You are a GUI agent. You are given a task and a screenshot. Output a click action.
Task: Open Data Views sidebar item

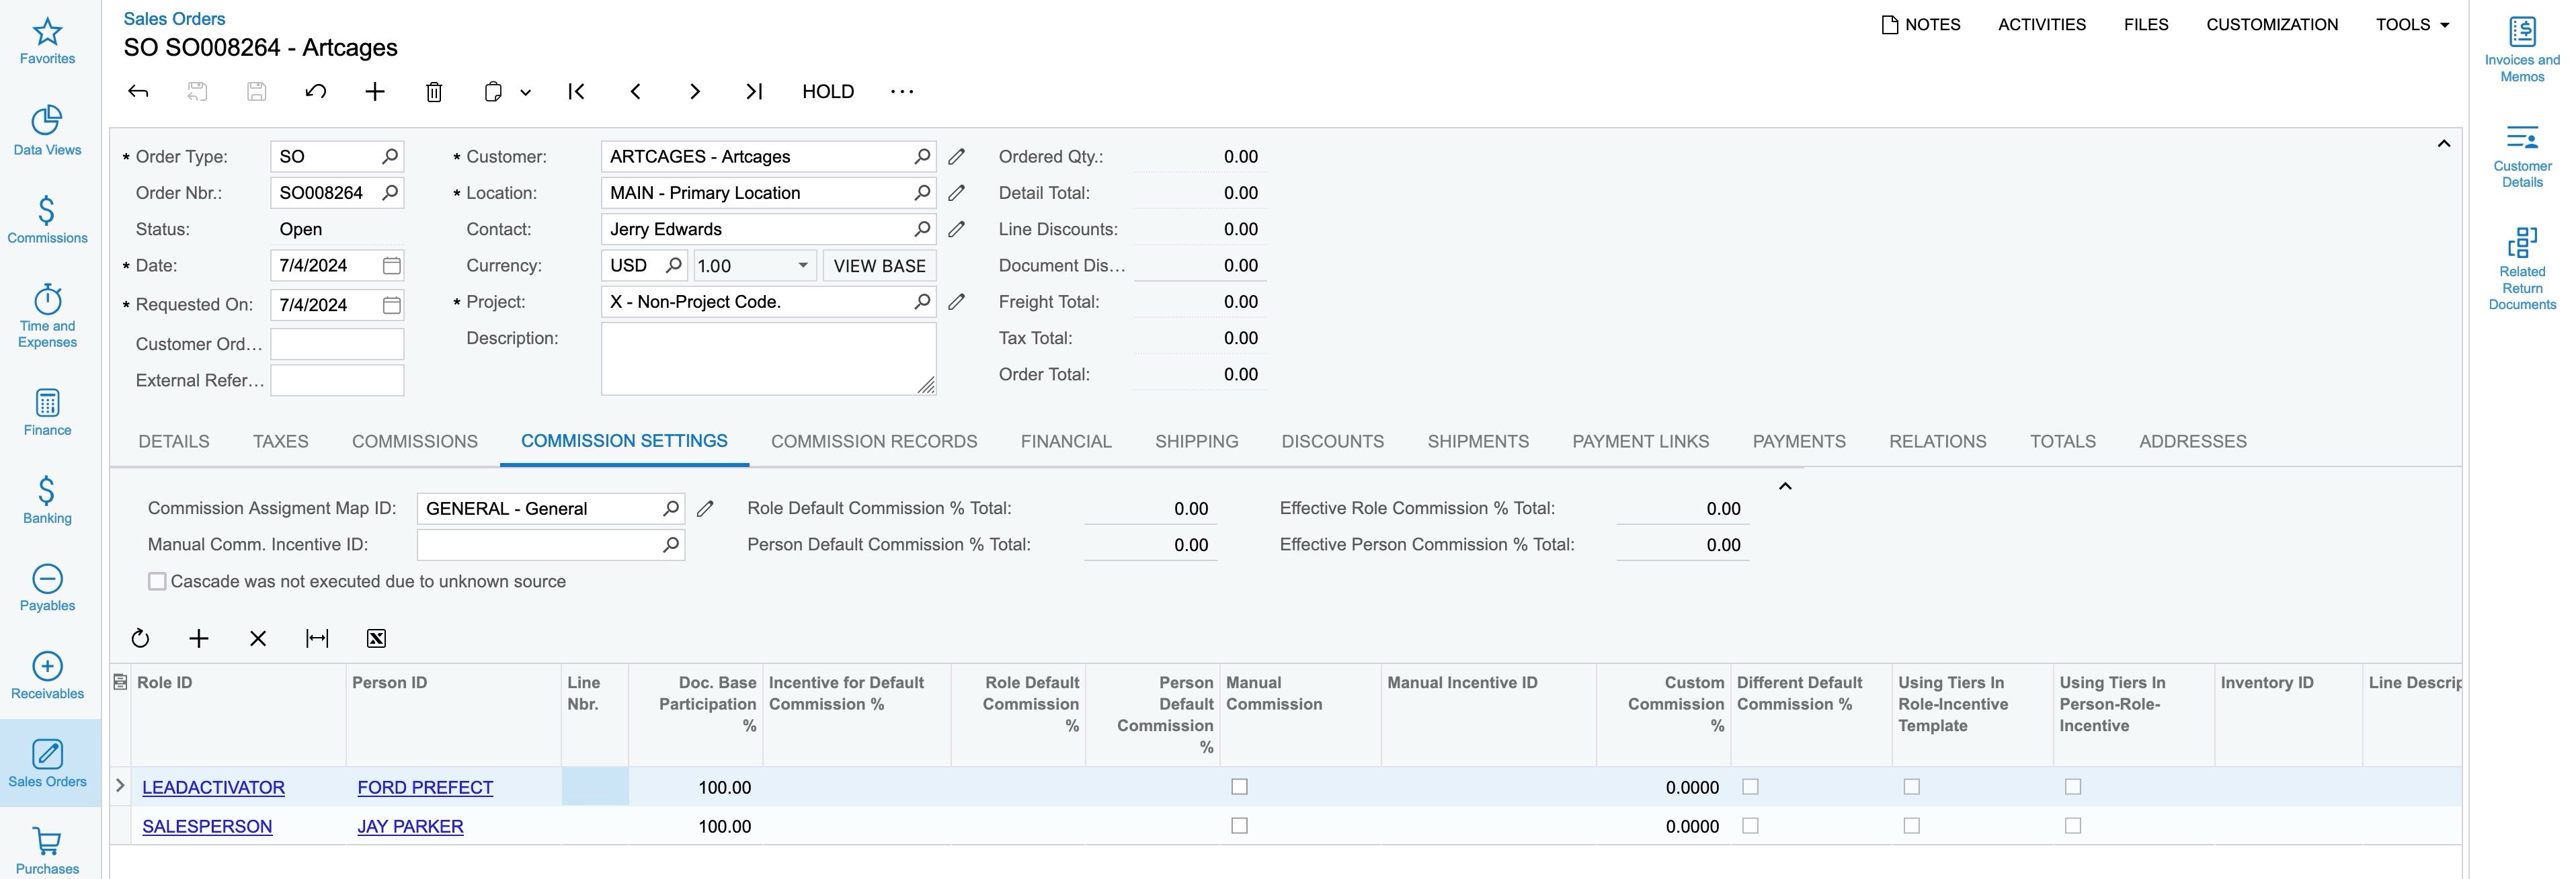click(47, 131)
